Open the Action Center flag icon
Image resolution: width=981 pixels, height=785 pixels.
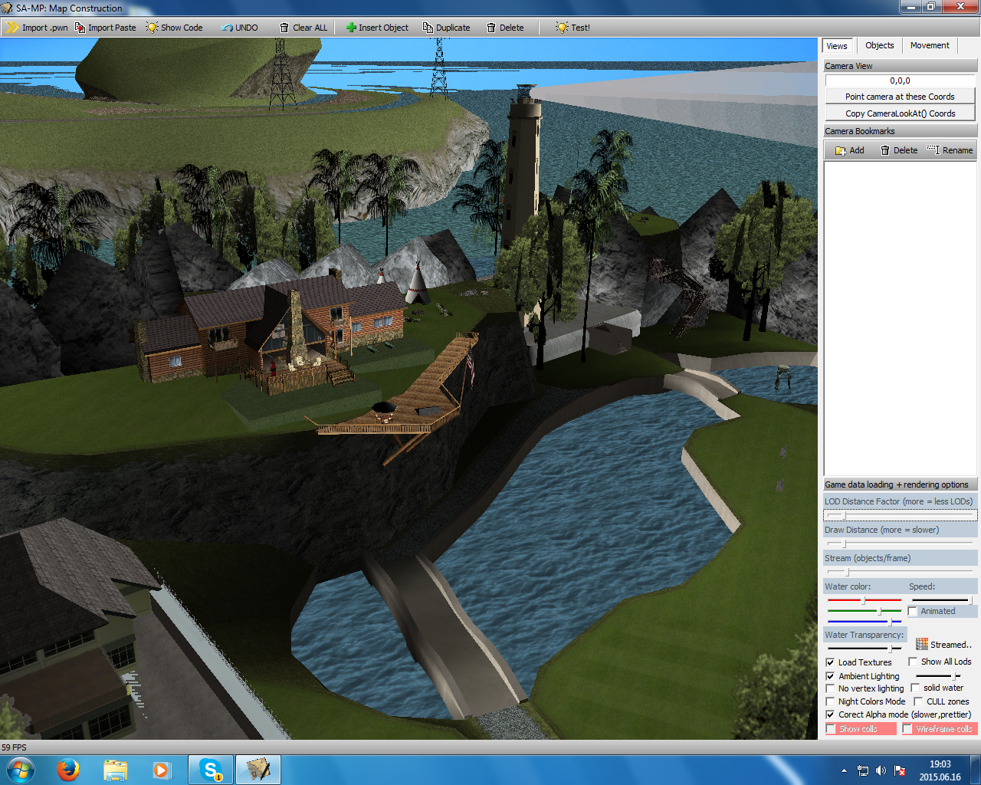[900, 770]
